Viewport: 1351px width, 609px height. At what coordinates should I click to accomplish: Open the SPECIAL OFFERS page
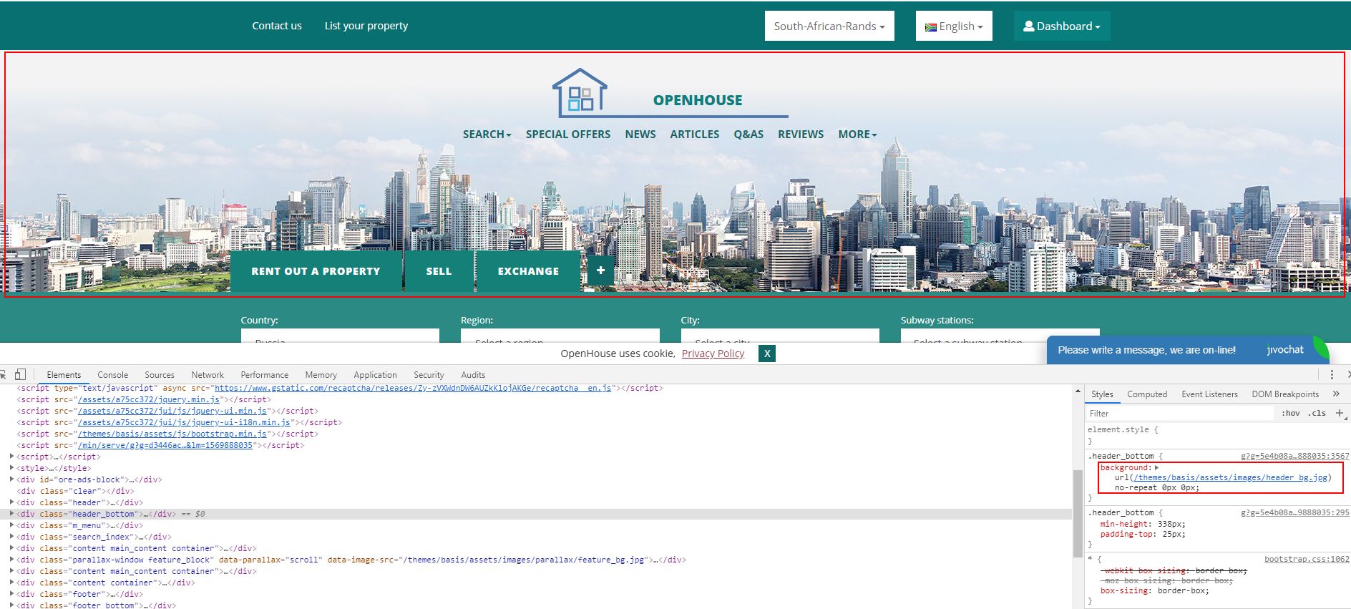tap(568, 135)
